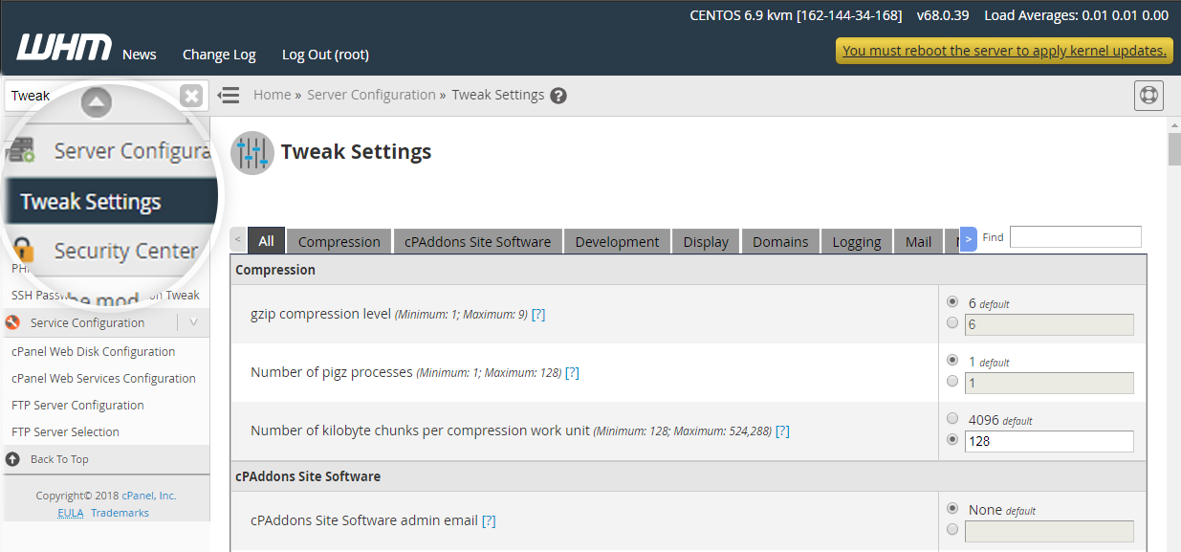
Task: Click the custom gzip compression level field
Action: 1049,324
